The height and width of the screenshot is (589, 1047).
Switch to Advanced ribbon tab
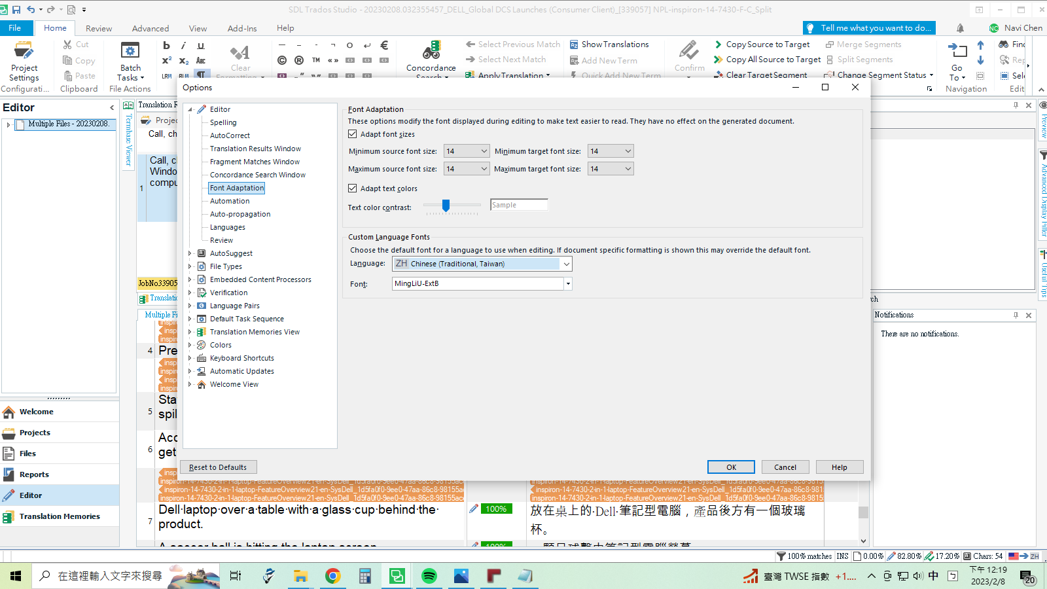click(x=151, y=28)
